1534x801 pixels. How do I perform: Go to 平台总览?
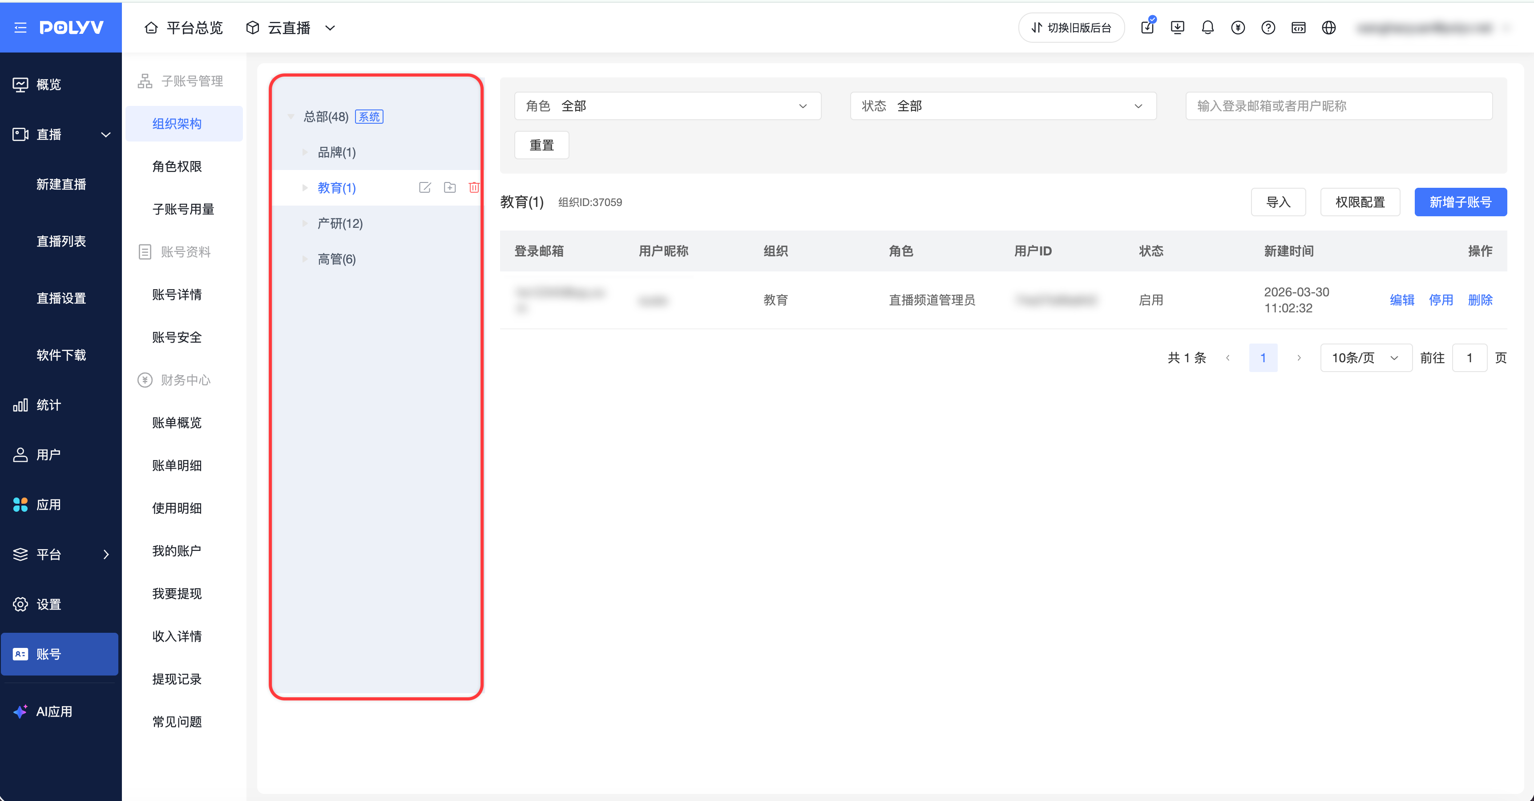coord(184,28)
